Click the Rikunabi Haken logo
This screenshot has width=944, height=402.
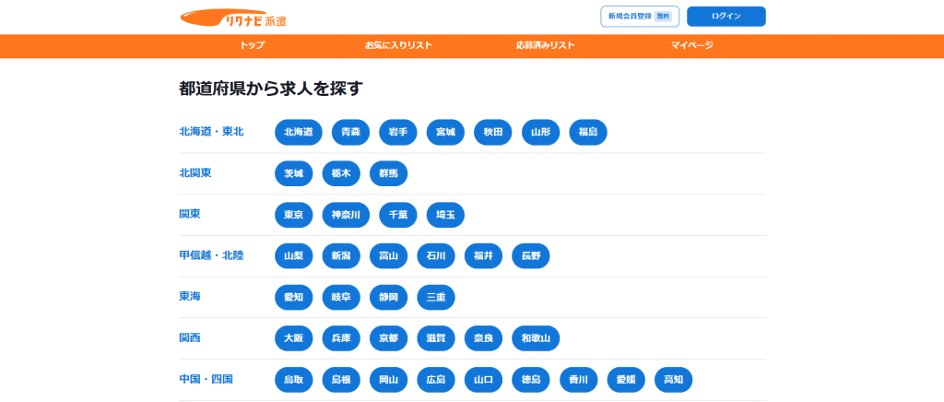pos(233,18)
